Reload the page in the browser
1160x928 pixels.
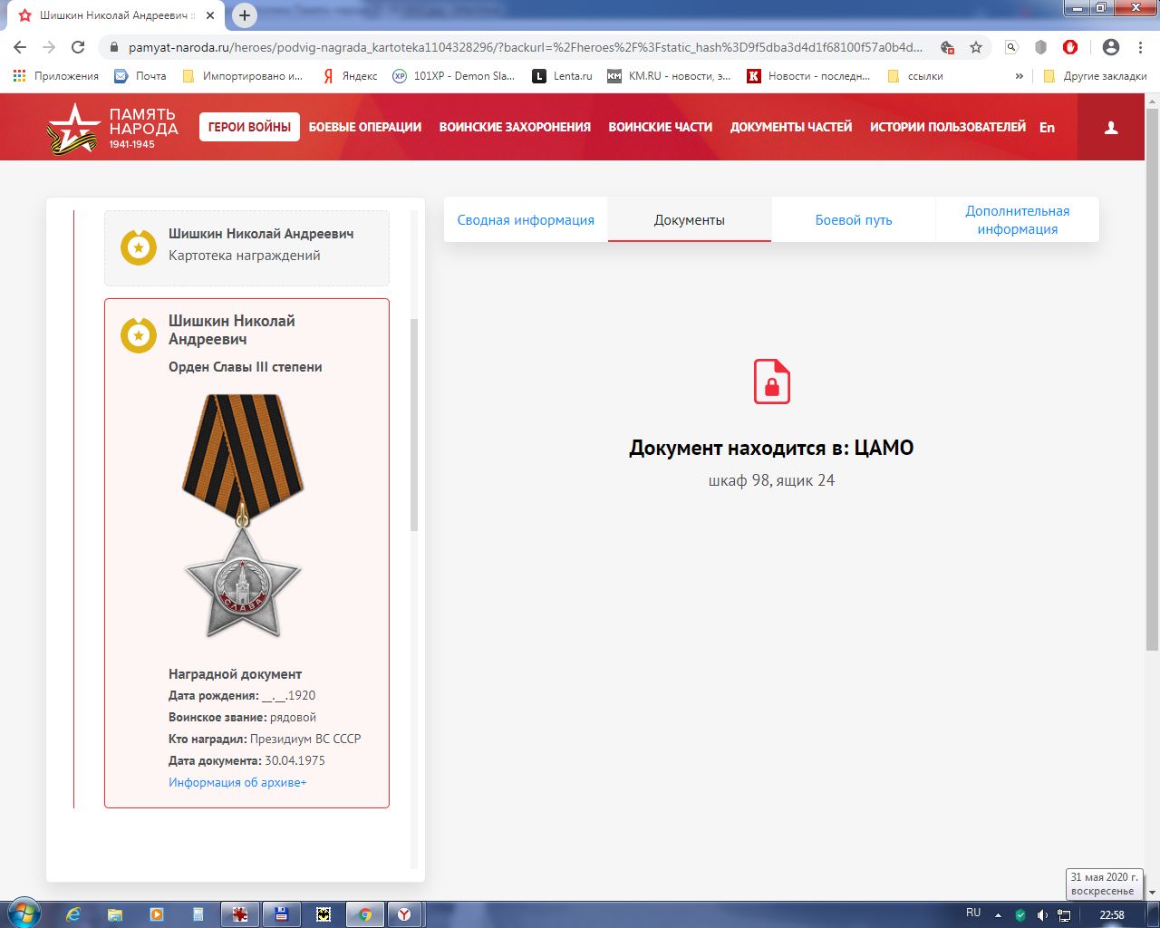pyautogui.click(x=78, y=47)
